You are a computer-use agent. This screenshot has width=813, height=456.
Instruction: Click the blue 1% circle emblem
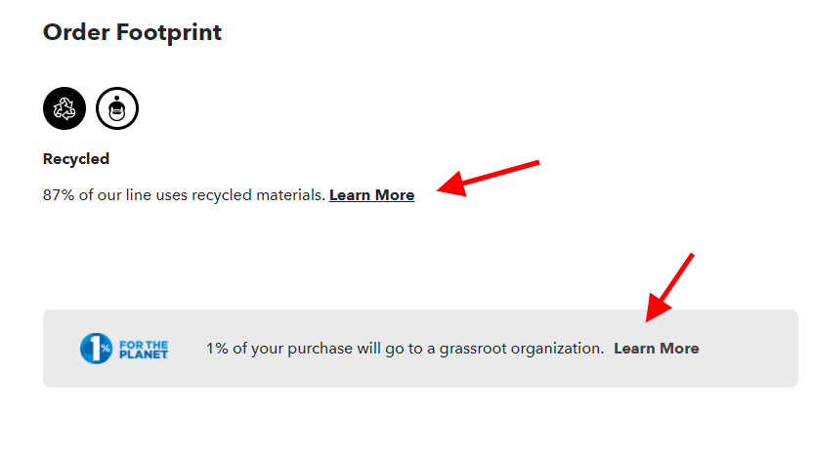click(x=97, y=349)
